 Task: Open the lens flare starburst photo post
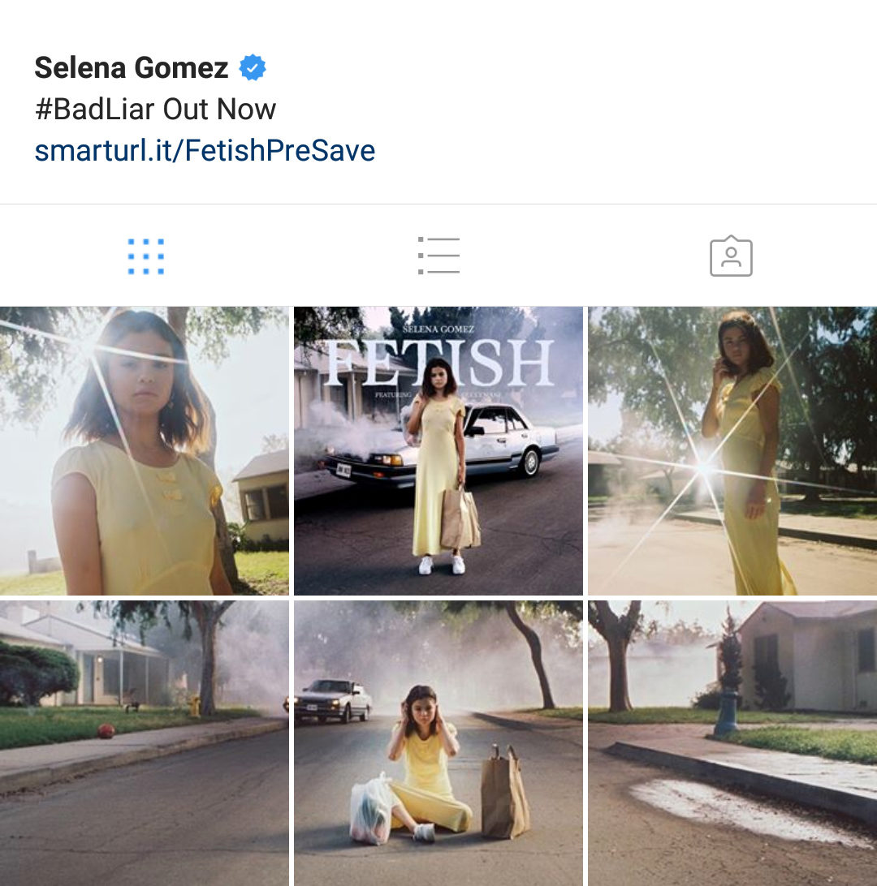coord(732,451)
